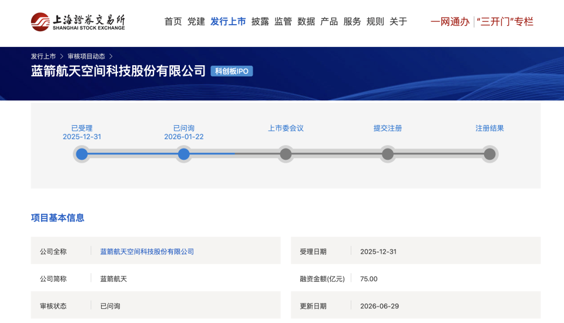Click the 融资金额 value 75.00
564x323 pixels.
click(x=369, y=279)
